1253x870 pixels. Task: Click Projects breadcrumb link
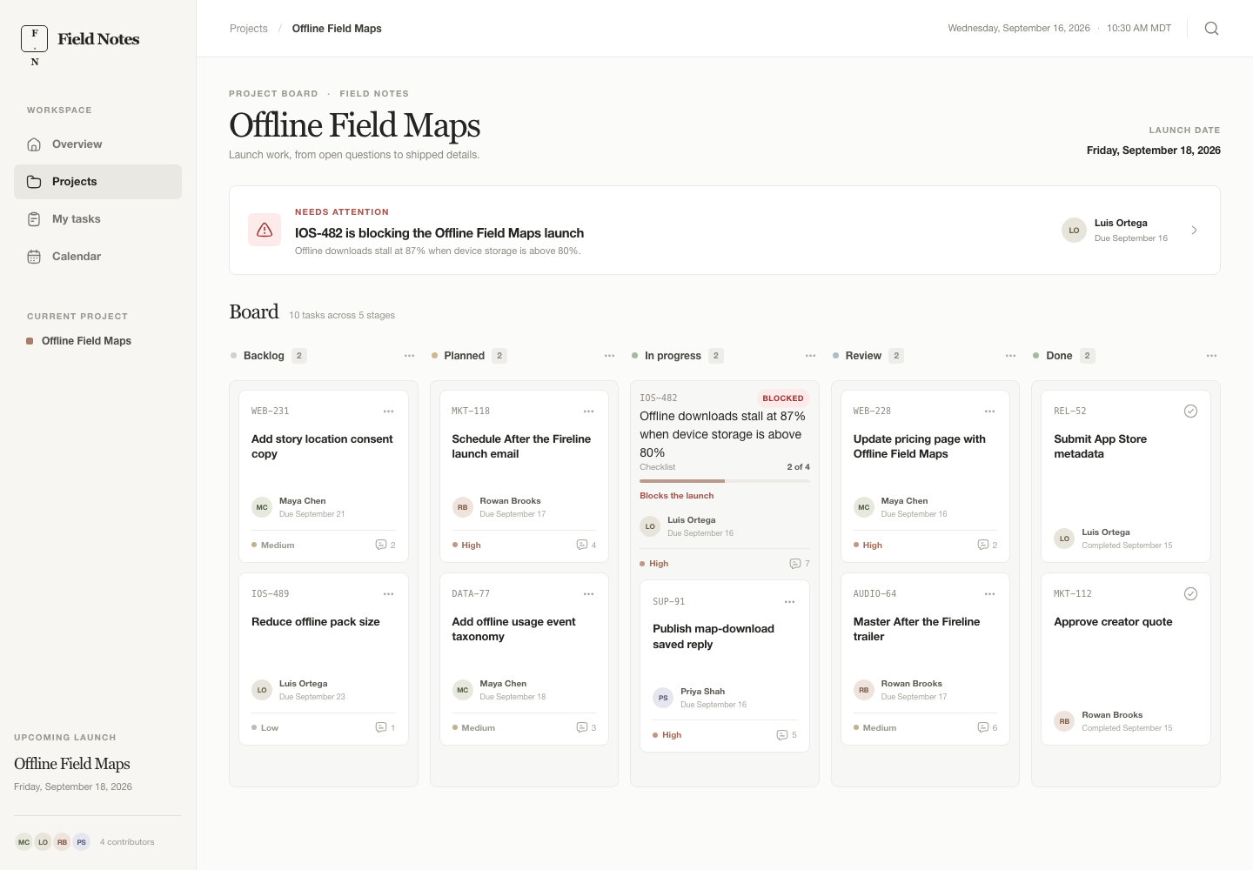pos(249,29)
